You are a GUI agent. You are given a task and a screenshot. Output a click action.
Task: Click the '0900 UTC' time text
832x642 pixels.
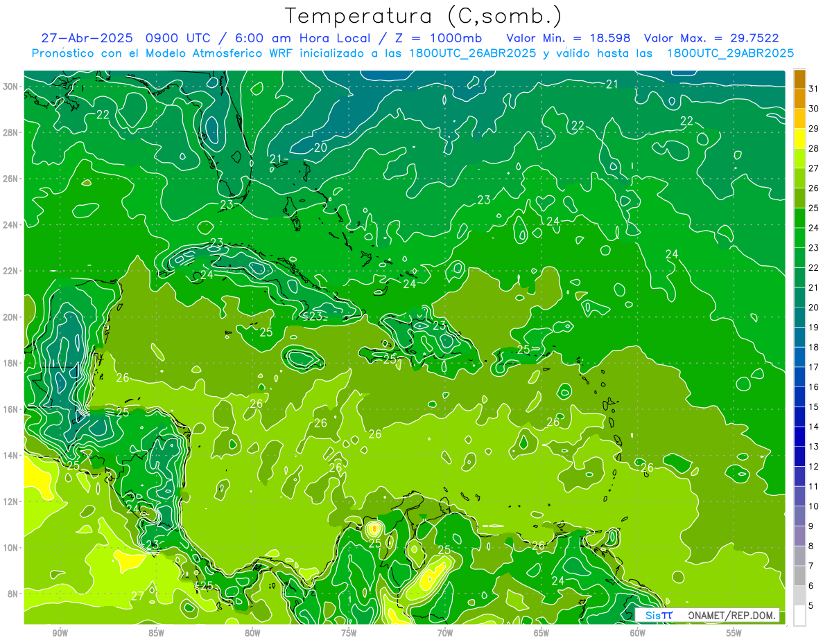(179, 37)
